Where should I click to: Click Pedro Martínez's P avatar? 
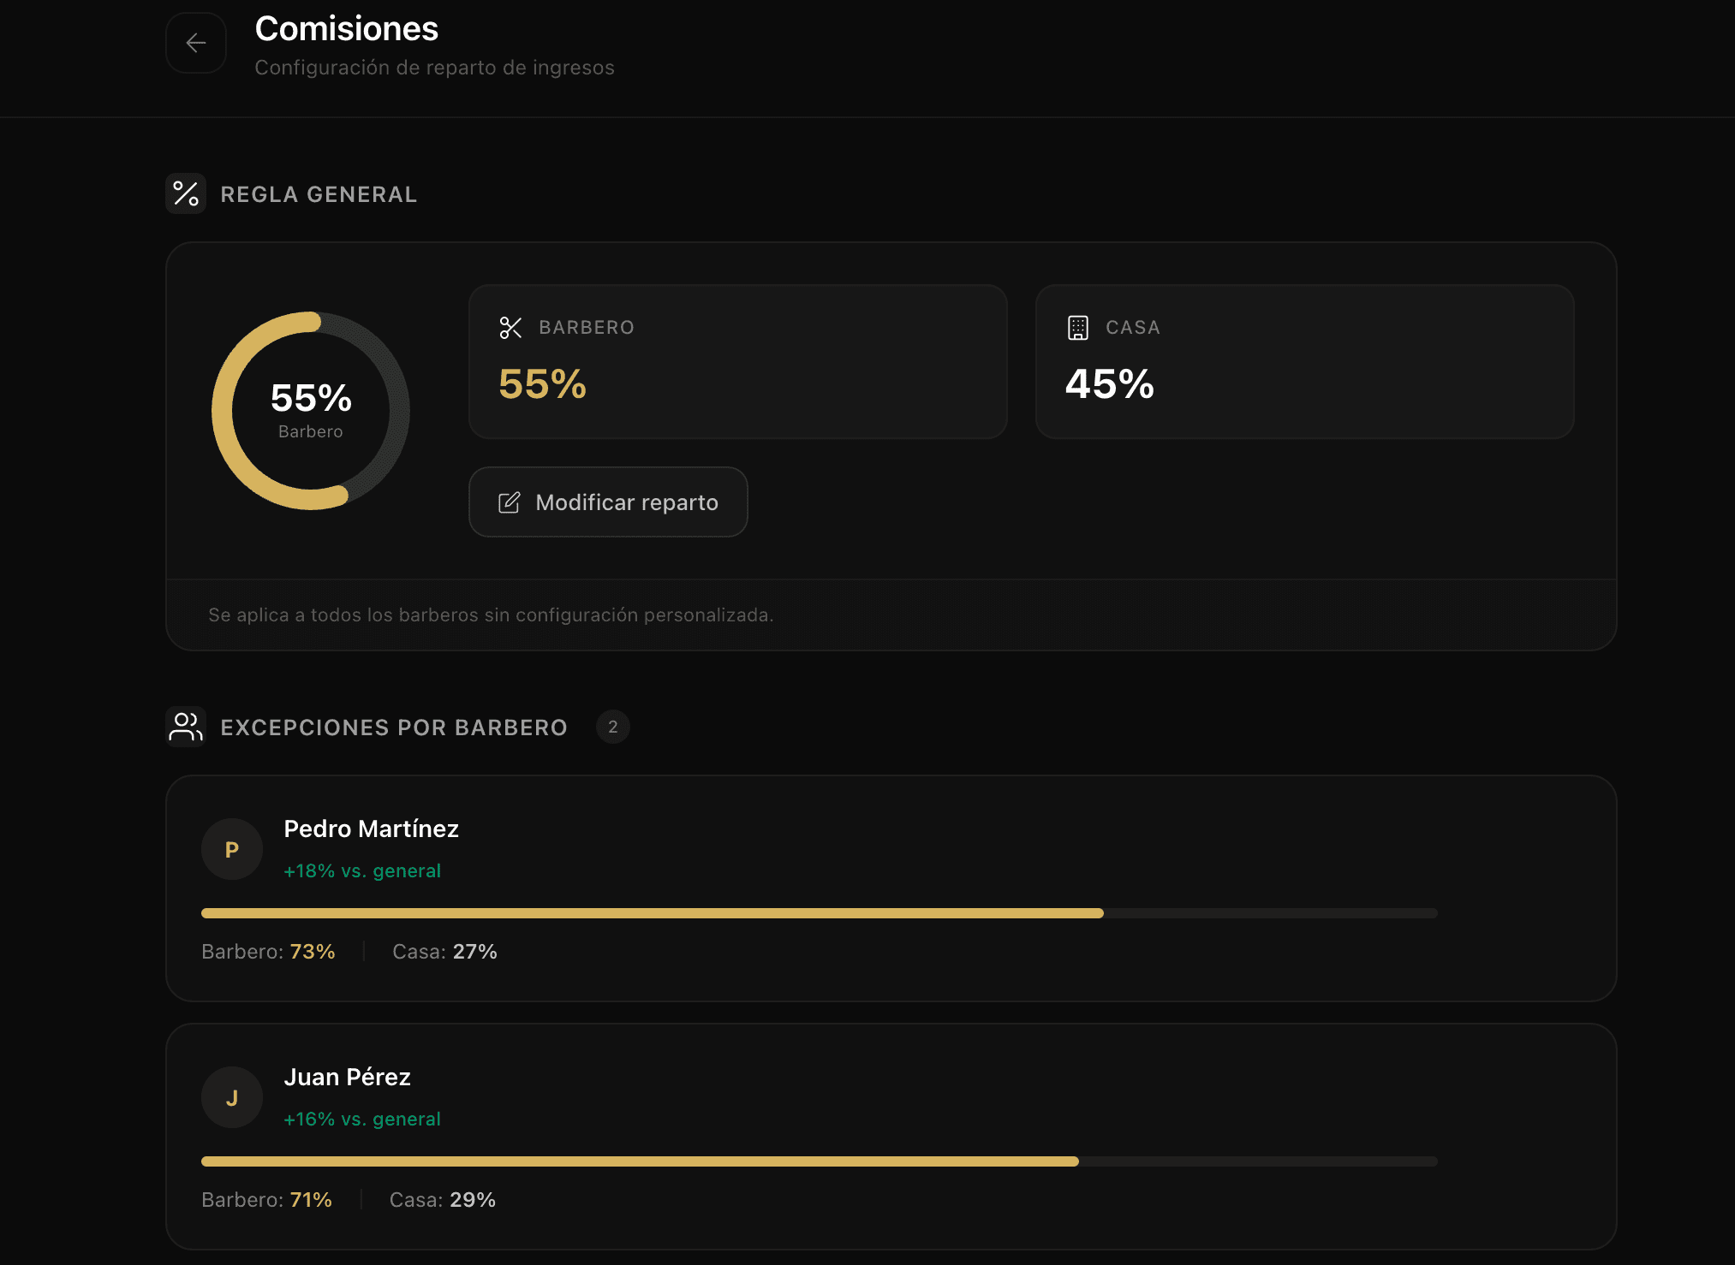tap(232, 849)
